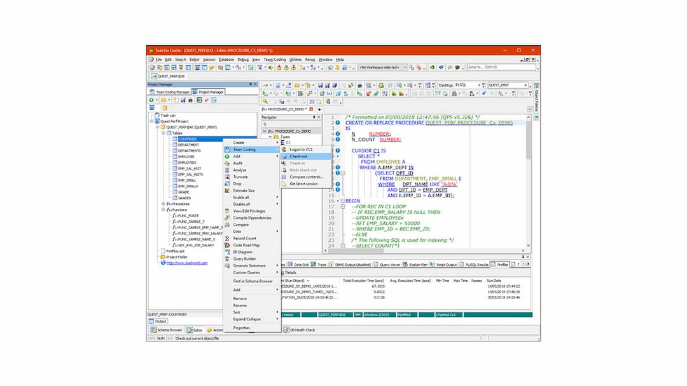Pin the Navigator panel open
This screenshot has height=386, width=687.
pos(315,117)
